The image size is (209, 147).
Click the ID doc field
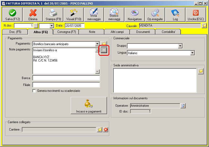coord(141,111)
